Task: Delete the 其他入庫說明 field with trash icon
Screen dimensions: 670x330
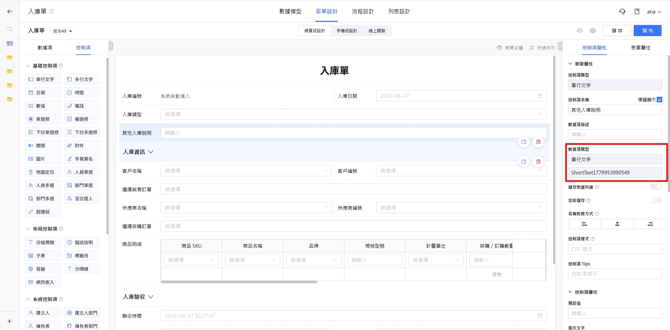Action: point(538,142)
